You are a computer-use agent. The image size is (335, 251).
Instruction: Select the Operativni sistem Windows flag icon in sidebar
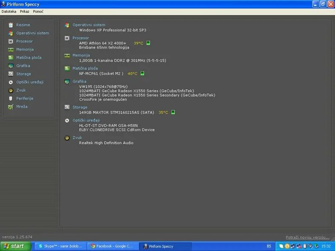[11, 33]
